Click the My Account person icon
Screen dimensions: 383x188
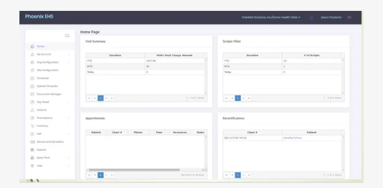[32, 54]
